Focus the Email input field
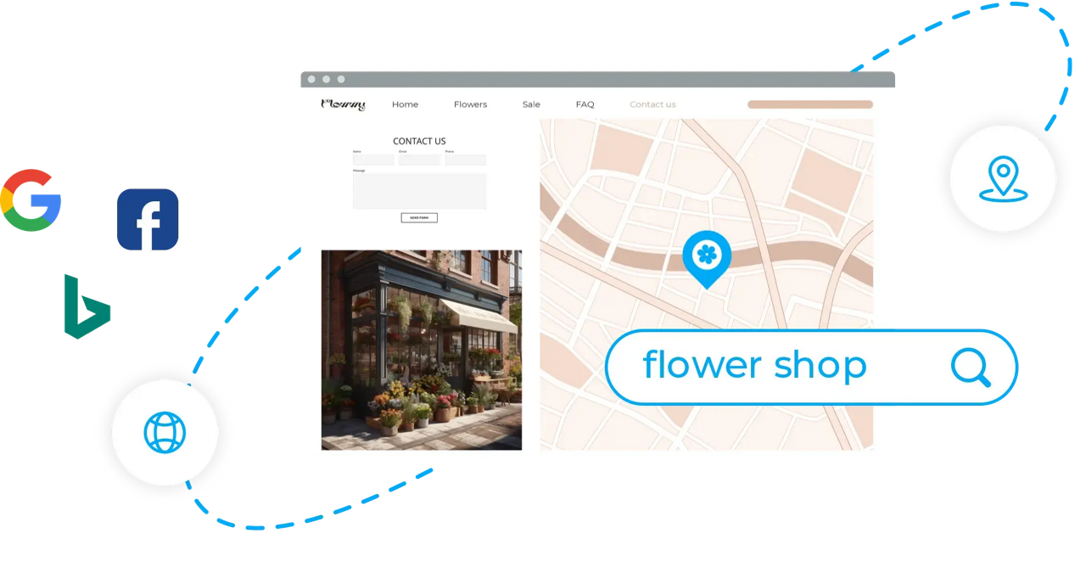Screen dimensions: 1086x567 pos(419,160)
